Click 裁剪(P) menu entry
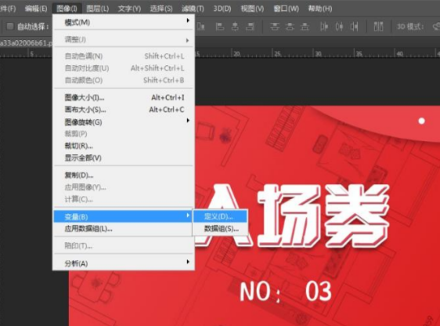The width and height of the screenshot is (440, 326). click(124, 134)
